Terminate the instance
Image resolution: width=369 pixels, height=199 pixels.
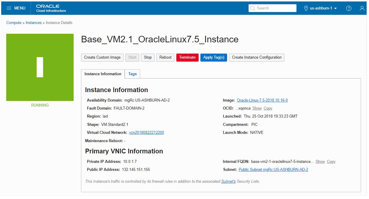[x=187, y=57]
